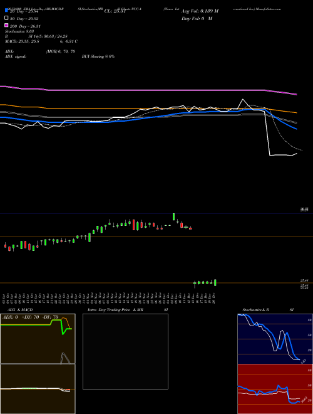Click the MACD values line

pyautogui.click(x=41, y=41)
